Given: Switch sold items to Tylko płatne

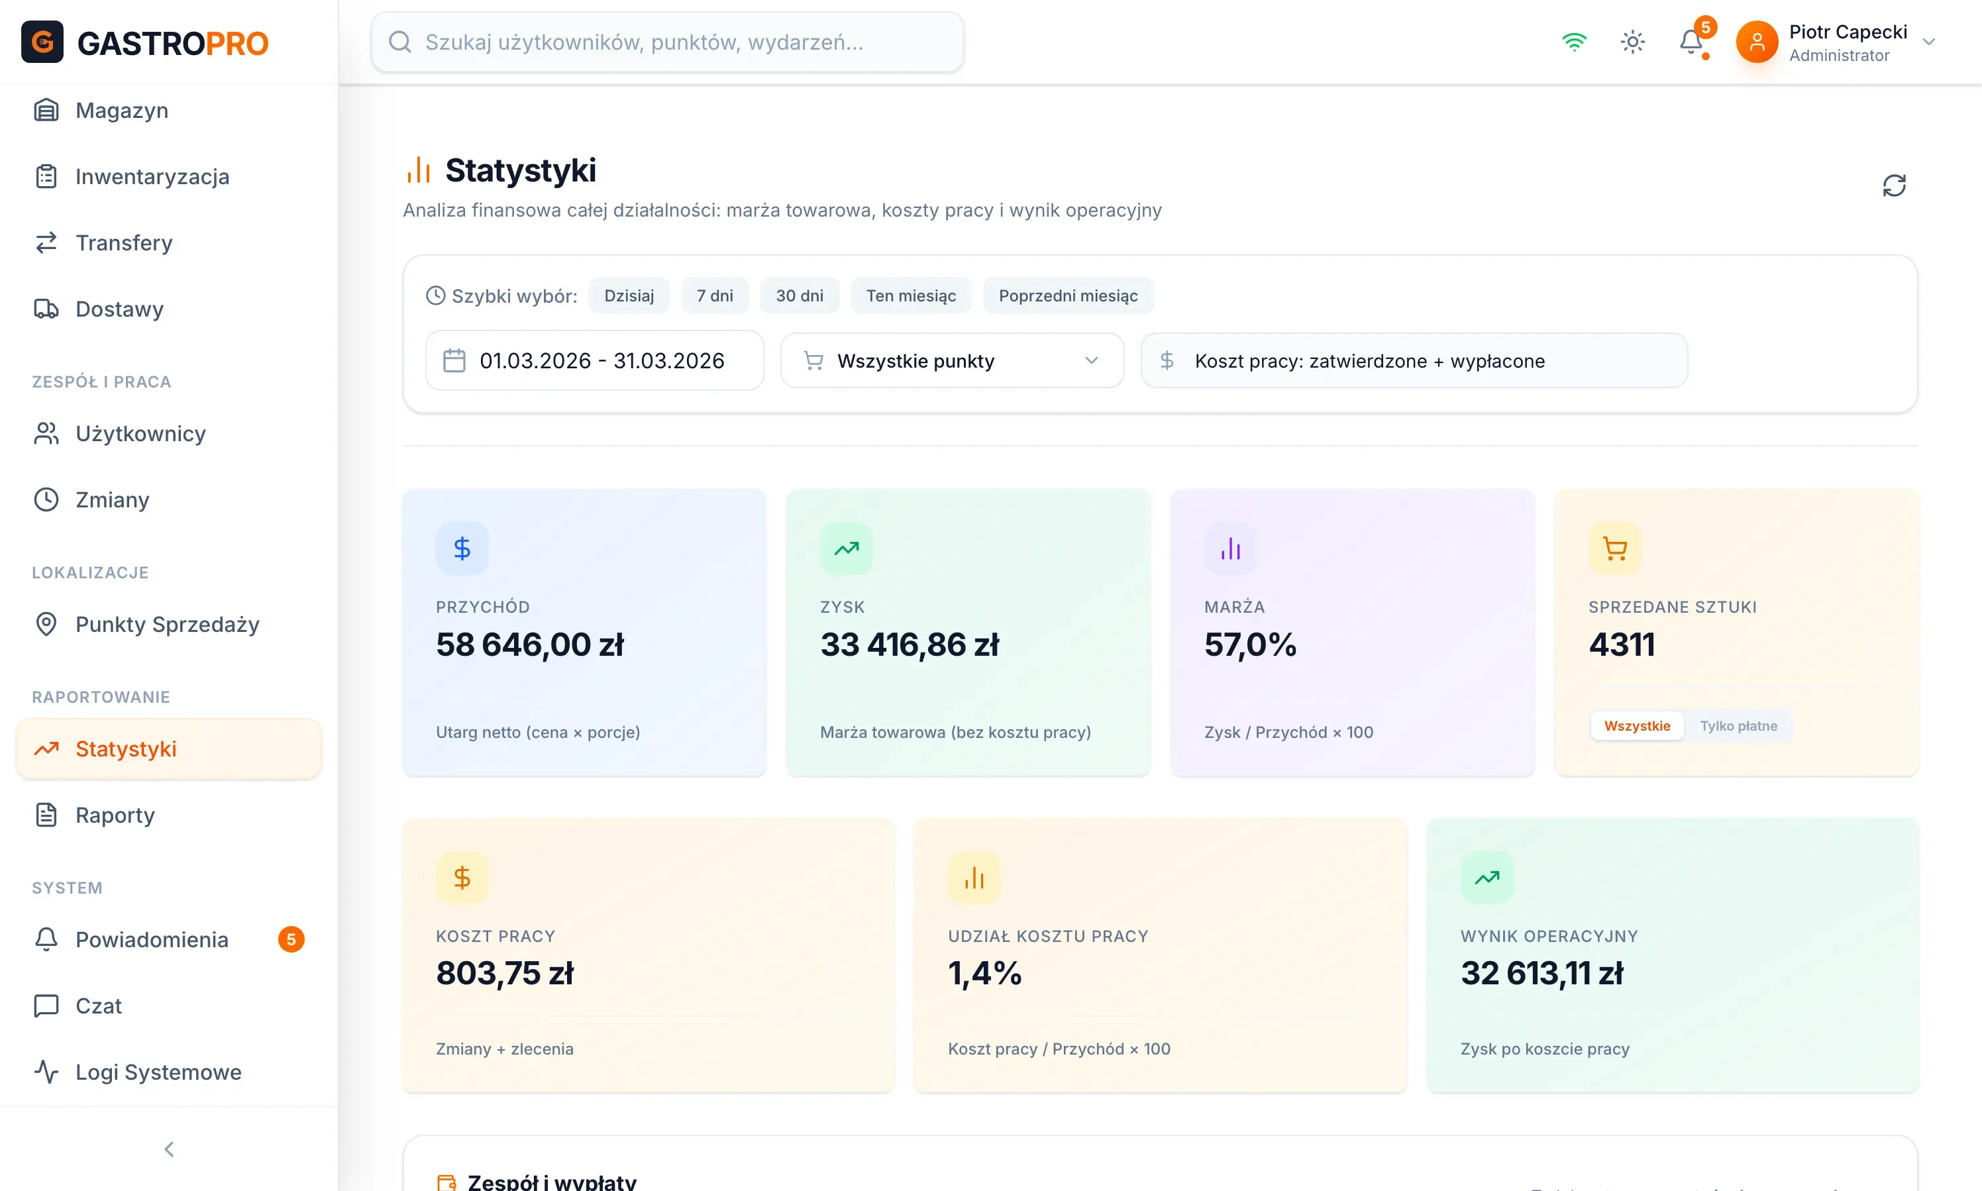Looking at the screenshot, I should pos(1738,726).
